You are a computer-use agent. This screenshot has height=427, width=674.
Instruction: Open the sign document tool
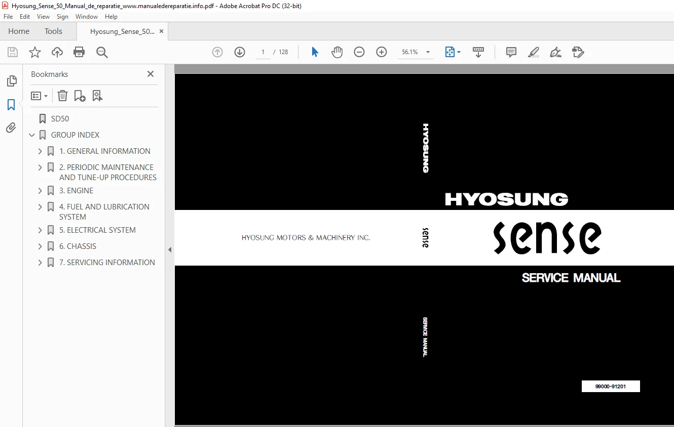(x=556, y=52)
